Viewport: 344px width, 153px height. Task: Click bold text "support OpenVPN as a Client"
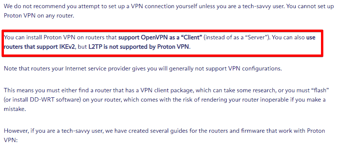(160, 37)
